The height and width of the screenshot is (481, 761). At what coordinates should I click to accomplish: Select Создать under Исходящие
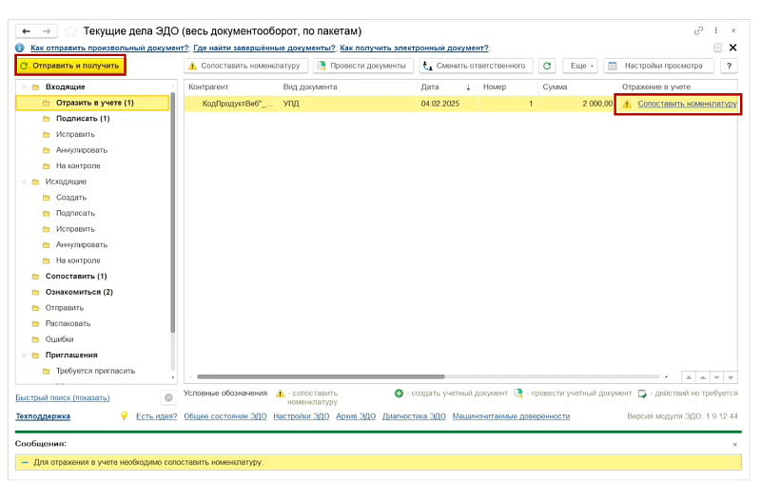pos(70,198)
